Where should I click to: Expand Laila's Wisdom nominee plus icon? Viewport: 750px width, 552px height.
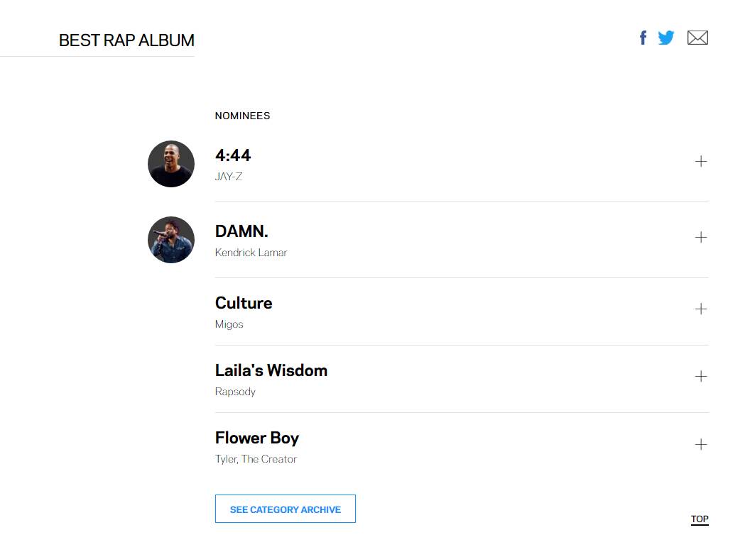click(x=701, y=376)
